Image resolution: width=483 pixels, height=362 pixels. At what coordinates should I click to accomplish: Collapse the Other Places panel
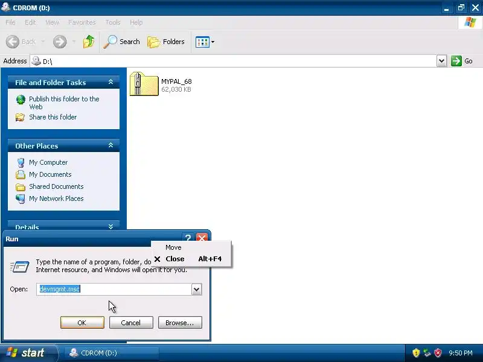[x=111, y=145]
